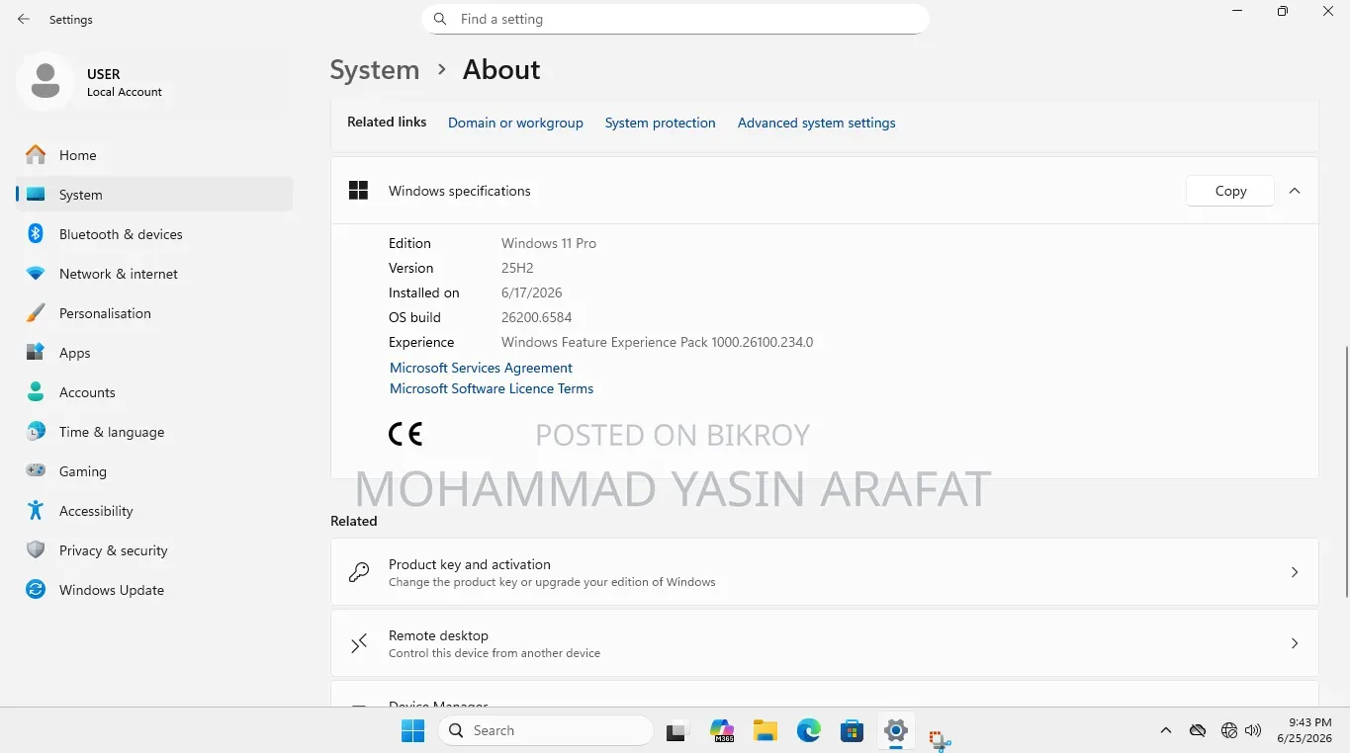Open volume control in system tray

click(1253, 731)
